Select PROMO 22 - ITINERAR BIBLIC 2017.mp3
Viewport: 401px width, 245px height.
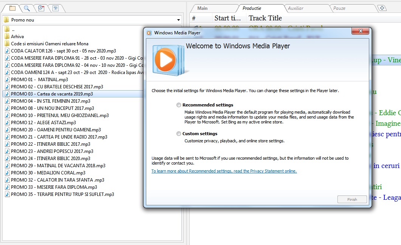(x=51, y=144)
